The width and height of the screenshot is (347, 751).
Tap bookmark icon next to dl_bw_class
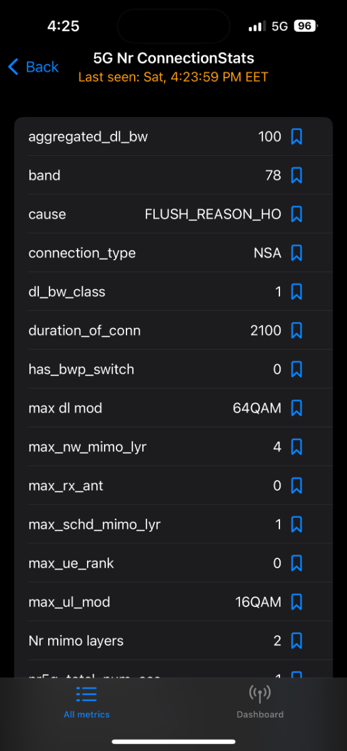click(297, 292)
